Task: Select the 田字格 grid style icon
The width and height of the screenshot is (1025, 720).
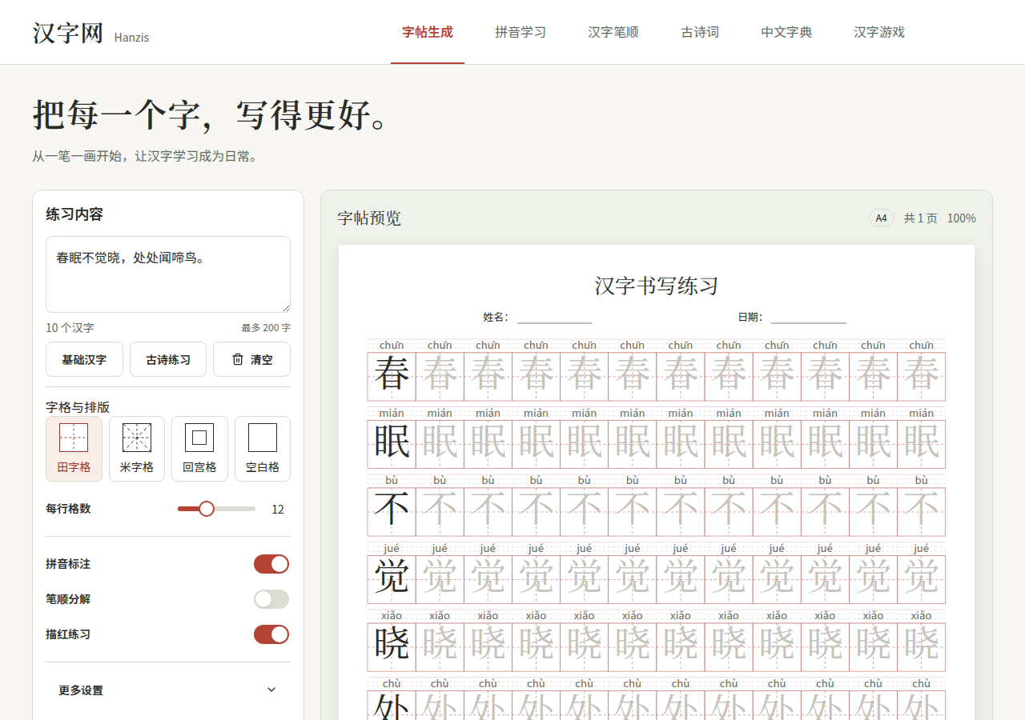Action: [x=74, y=438]
